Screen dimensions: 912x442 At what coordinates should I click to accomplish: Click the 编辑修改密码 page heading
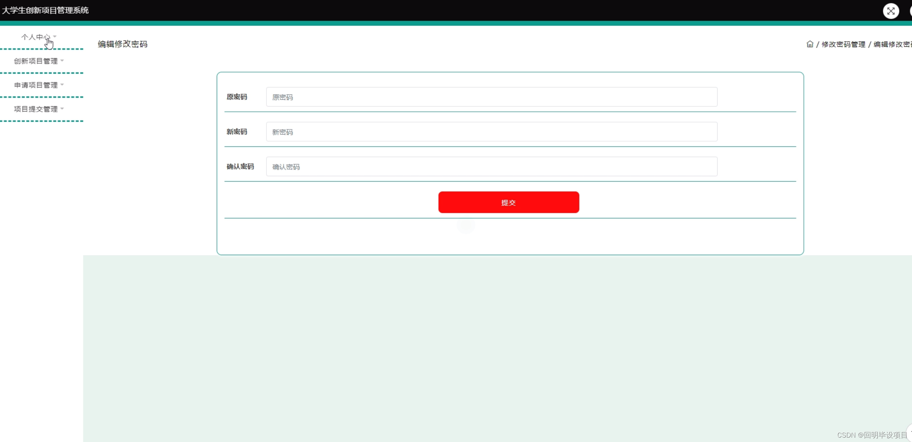pos(123,44)
